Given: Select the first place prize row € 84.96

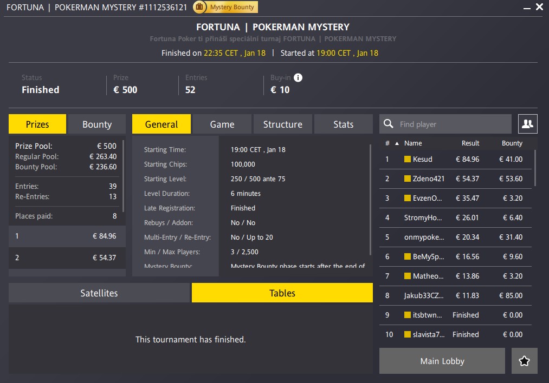Looking at the screenshot, I should pyautogui.click(x=67, y=236).
